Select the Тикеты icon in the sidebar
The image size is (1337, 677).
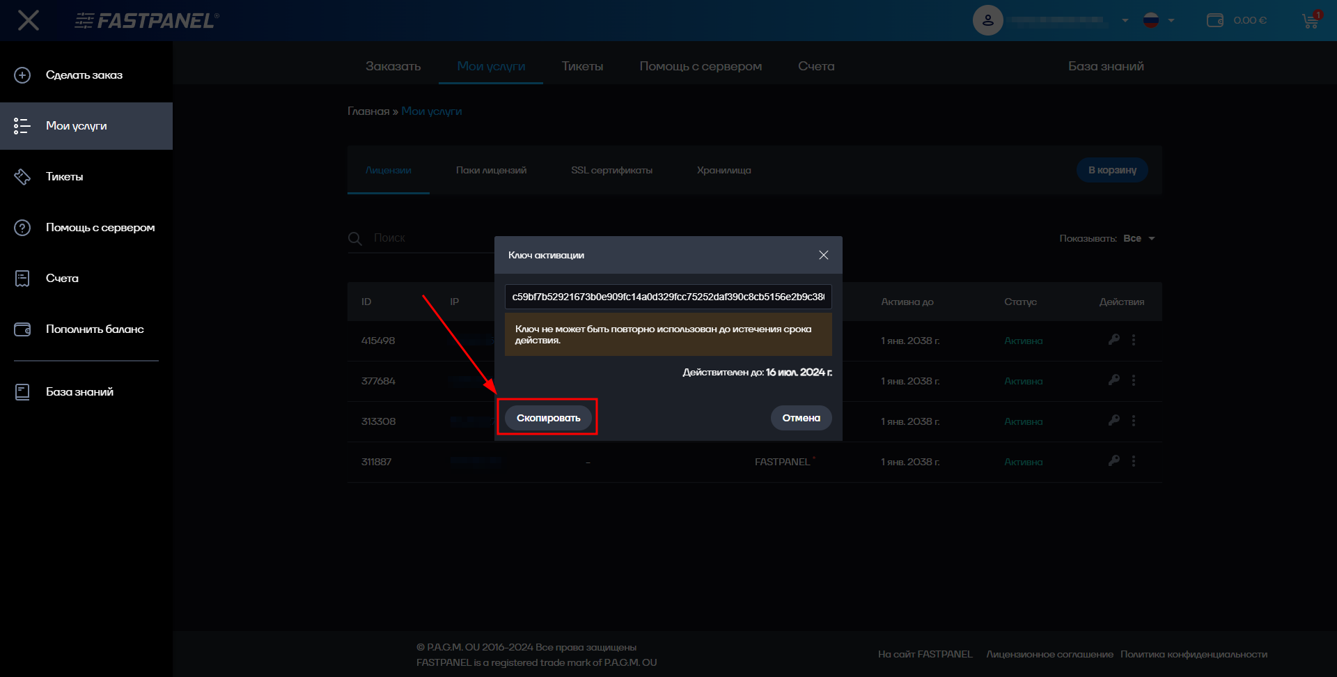(x=22, y=176)
